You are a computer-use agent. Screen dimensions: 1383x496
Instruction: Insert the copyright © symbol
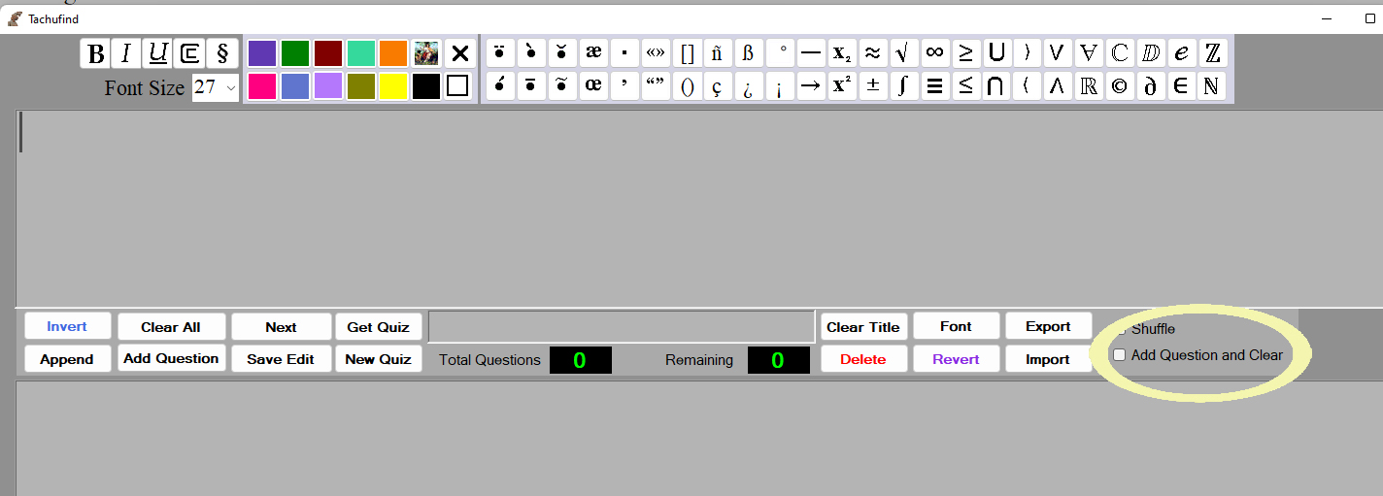[x=1120, y=85]
